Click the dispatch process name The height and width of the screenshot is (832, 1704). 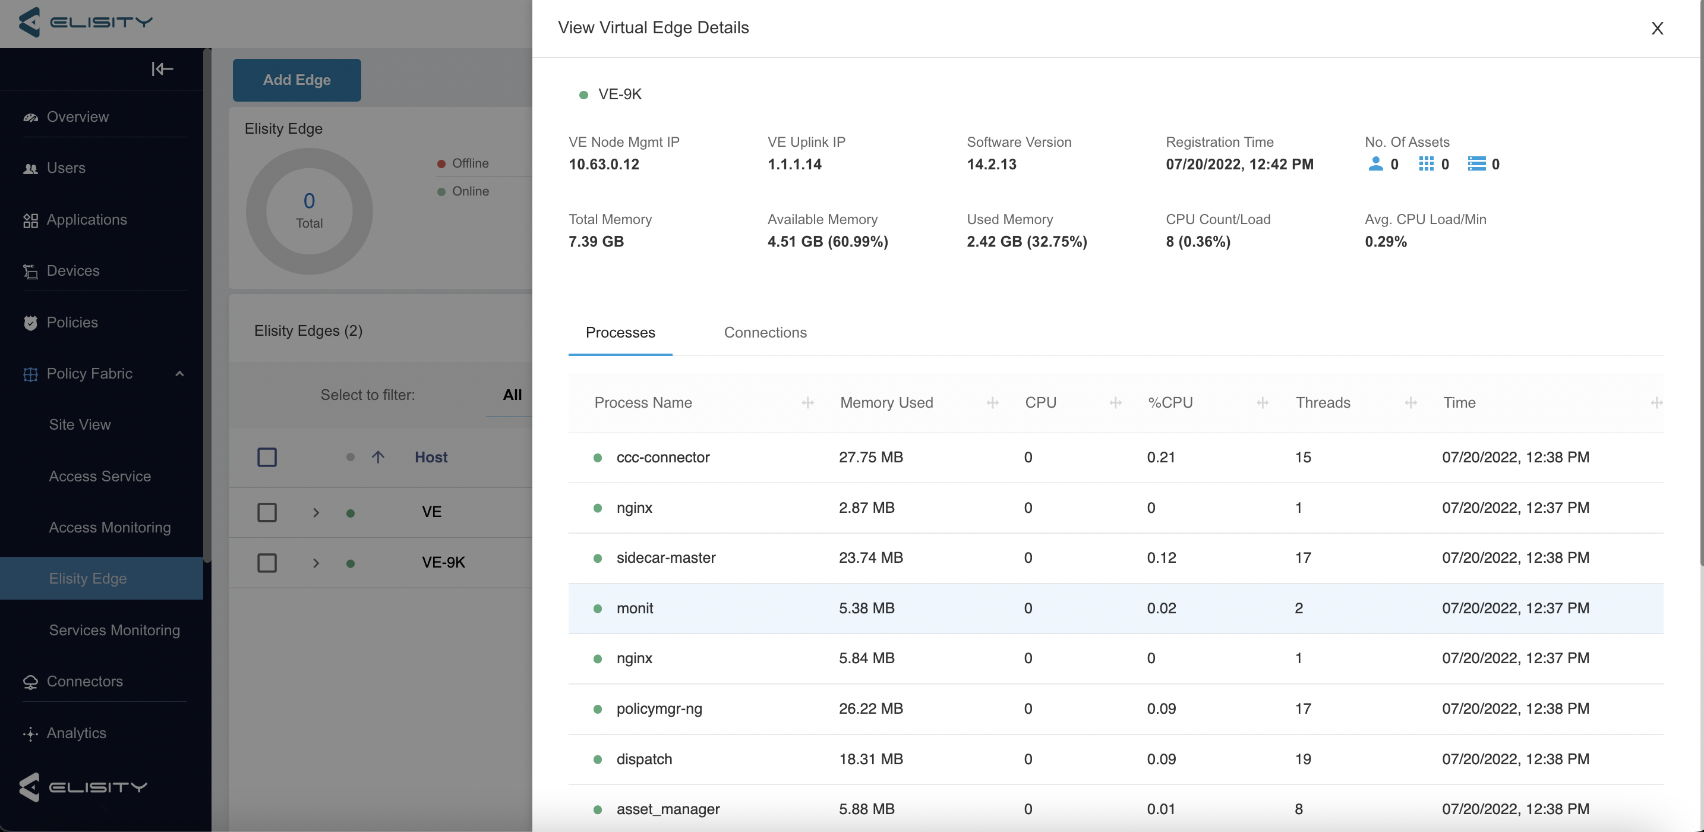pos(643,759)
